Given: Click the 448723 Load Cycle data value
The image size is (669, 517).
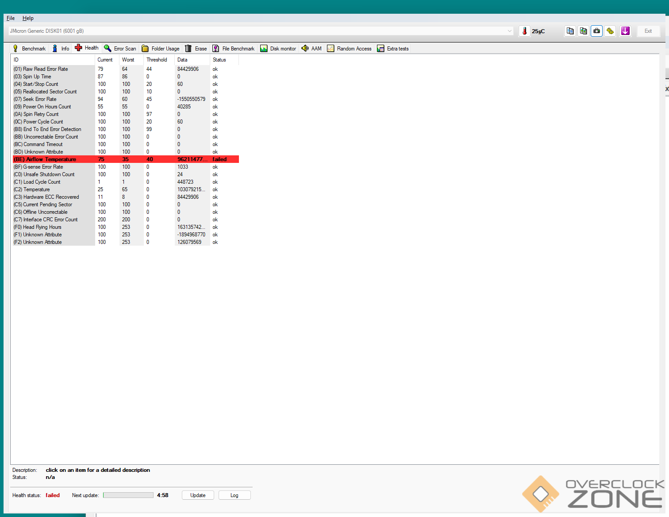Looking at the screenshot, I should [185, 182].
